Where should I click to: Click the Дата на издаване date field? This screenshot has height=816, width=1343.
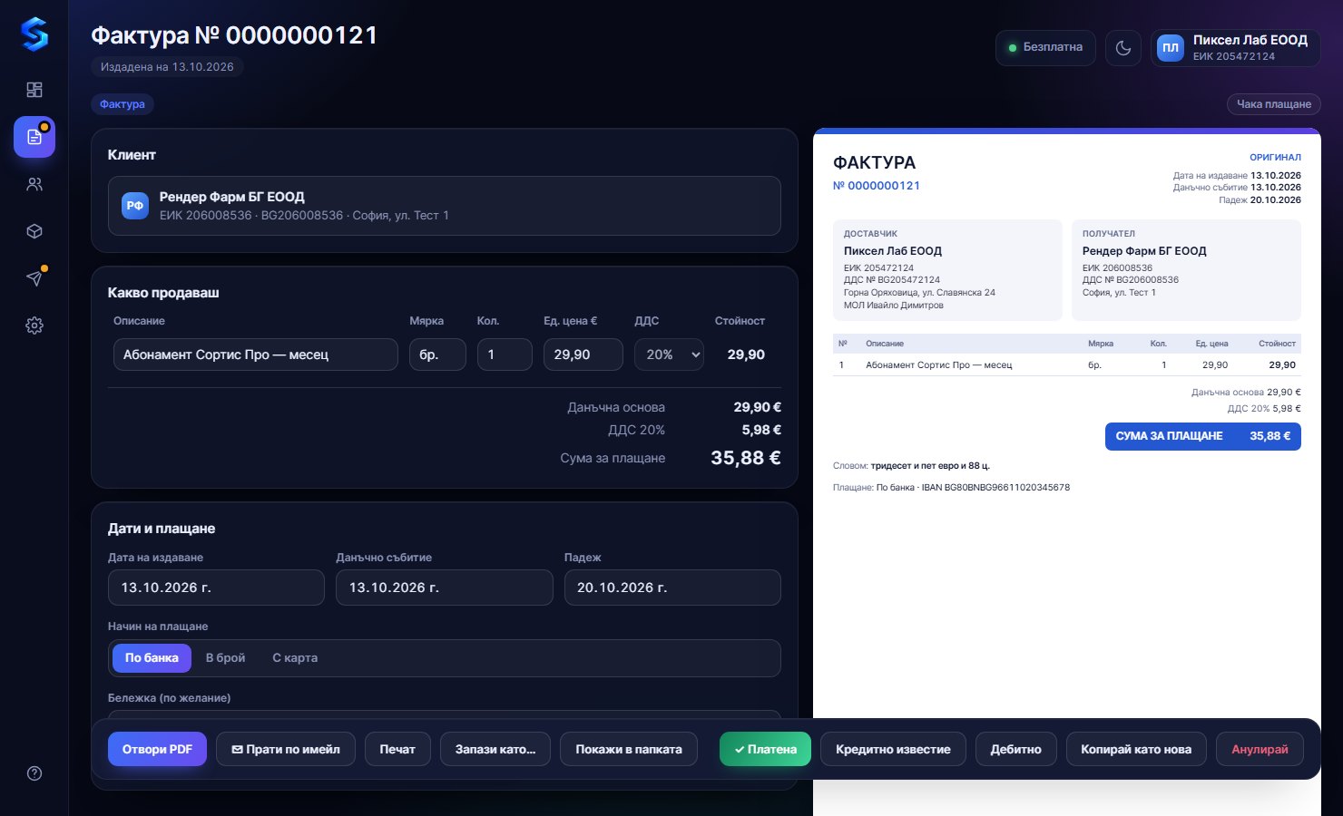tap(216, 588)
